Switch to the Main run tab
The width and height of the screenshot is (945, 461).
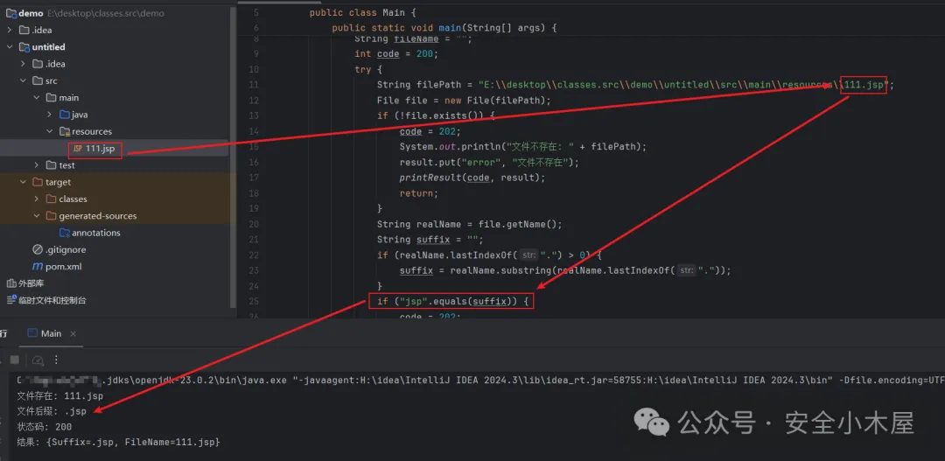coord(51,333)
